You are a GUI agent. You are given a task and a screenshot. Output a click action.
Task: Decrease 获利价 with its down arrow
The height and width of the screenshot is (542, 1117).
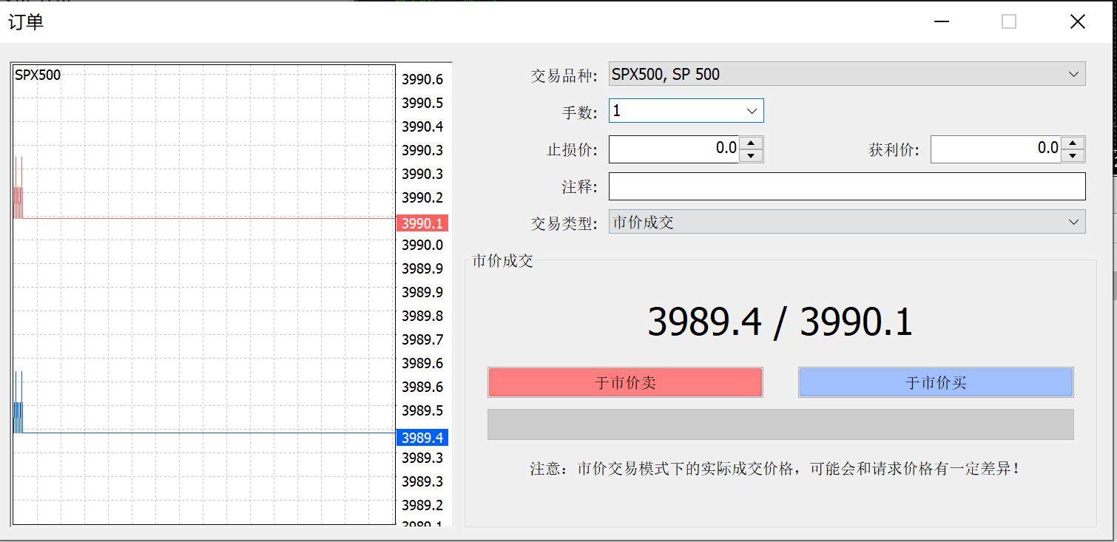[1072, 155]
